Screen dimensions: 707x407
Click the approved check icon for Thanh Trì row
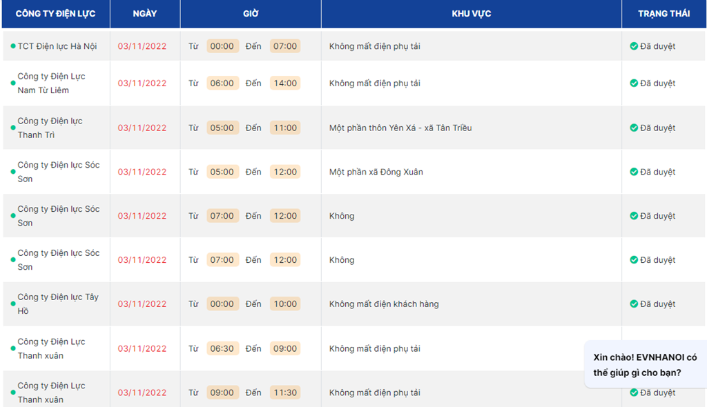[634, 128]
